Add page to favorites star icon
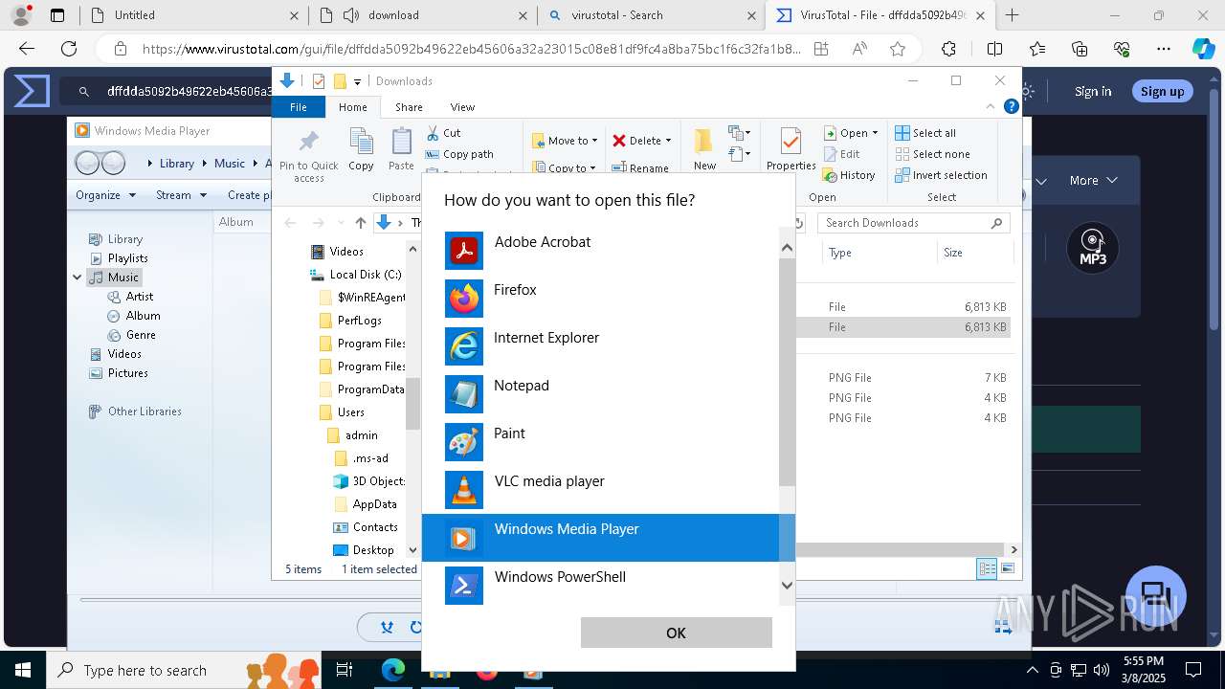This screenshot has width=1225, height=689. pos(897,49)
